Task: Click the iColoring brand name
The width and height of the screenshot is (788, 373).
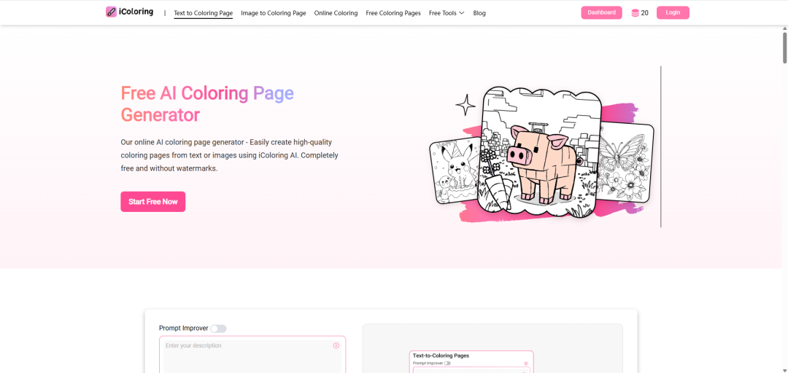Action: pyautogui.click(x=136, y=12)
